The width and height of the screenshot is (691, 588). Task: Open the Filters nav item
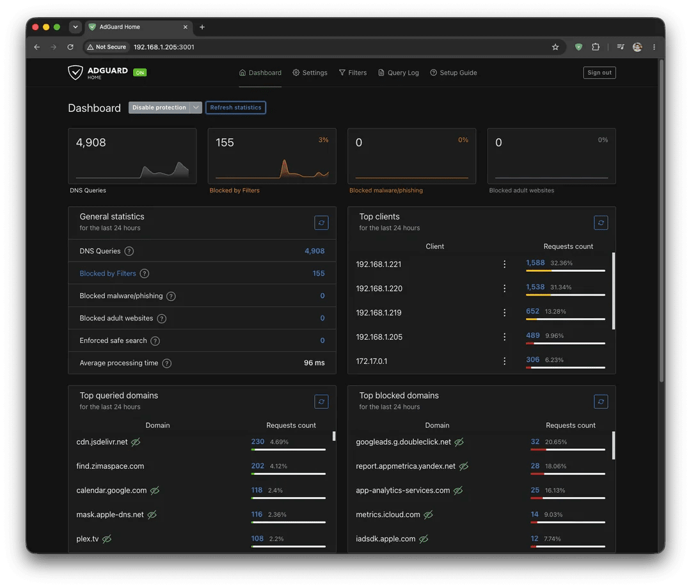click(x=353, y=73)
